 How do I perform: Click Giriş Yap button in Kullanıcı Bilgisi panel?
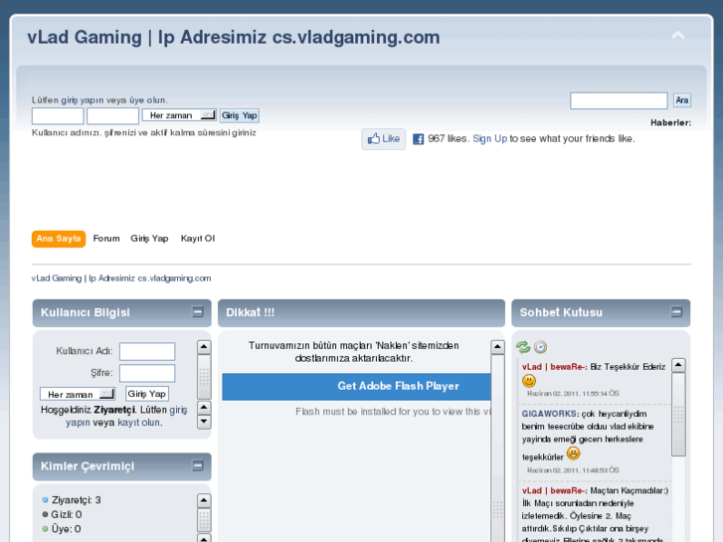pos(146,394)
